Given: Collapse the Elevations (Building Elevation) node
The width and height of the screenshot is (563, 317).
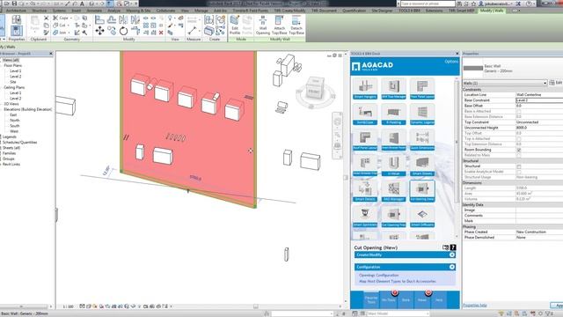Looking at the screenshot, I should pyautogui.click(x=2, y=109).
